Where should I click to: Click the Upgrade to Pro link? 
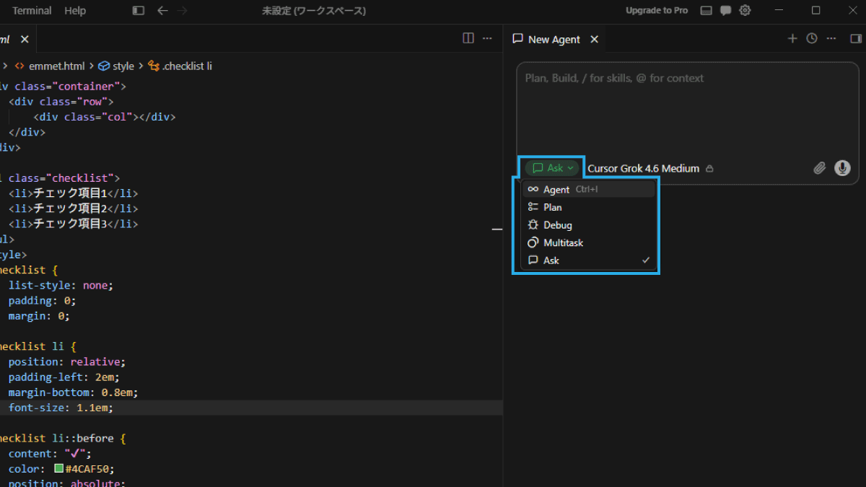pos(657,11)
